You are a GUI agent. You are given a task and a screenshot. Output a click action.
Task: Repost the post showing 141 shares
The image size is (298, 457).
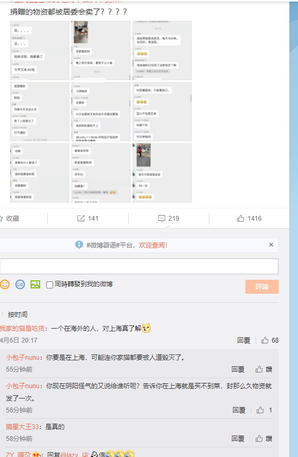coord(88,219)
